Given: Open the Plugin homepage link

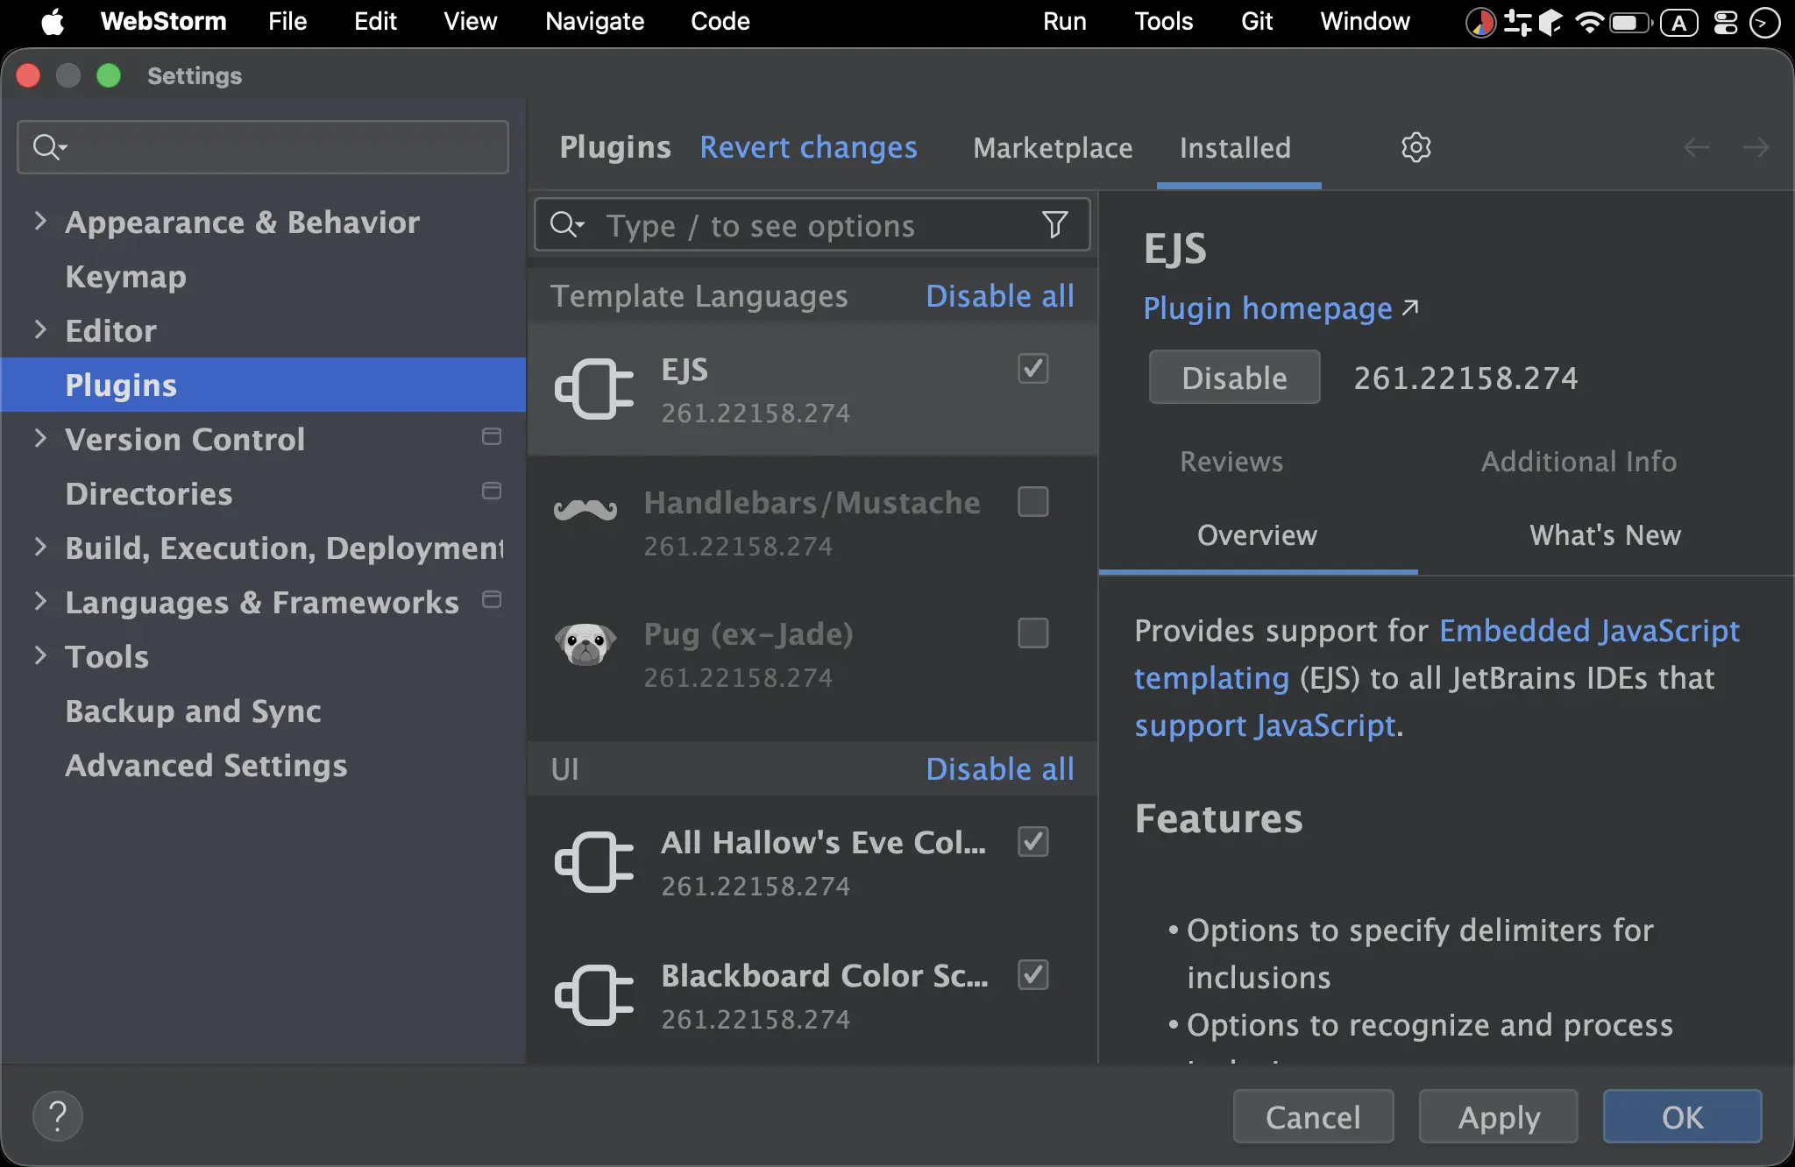Looking at the screenshot, I should (x=1281, y=308).
